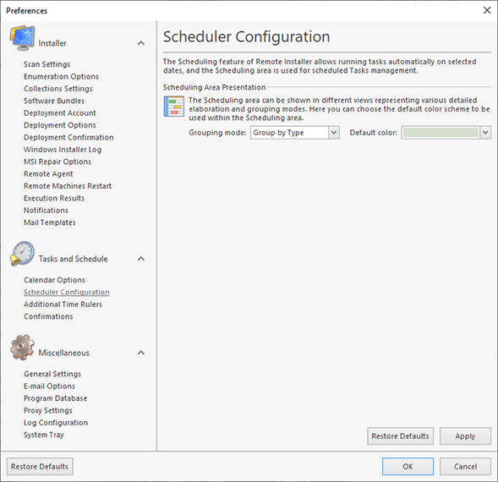Viewport: 498px width, 482px height.
Task: Click the Tasks and Schedule clock icon
Action: [22, 254]
